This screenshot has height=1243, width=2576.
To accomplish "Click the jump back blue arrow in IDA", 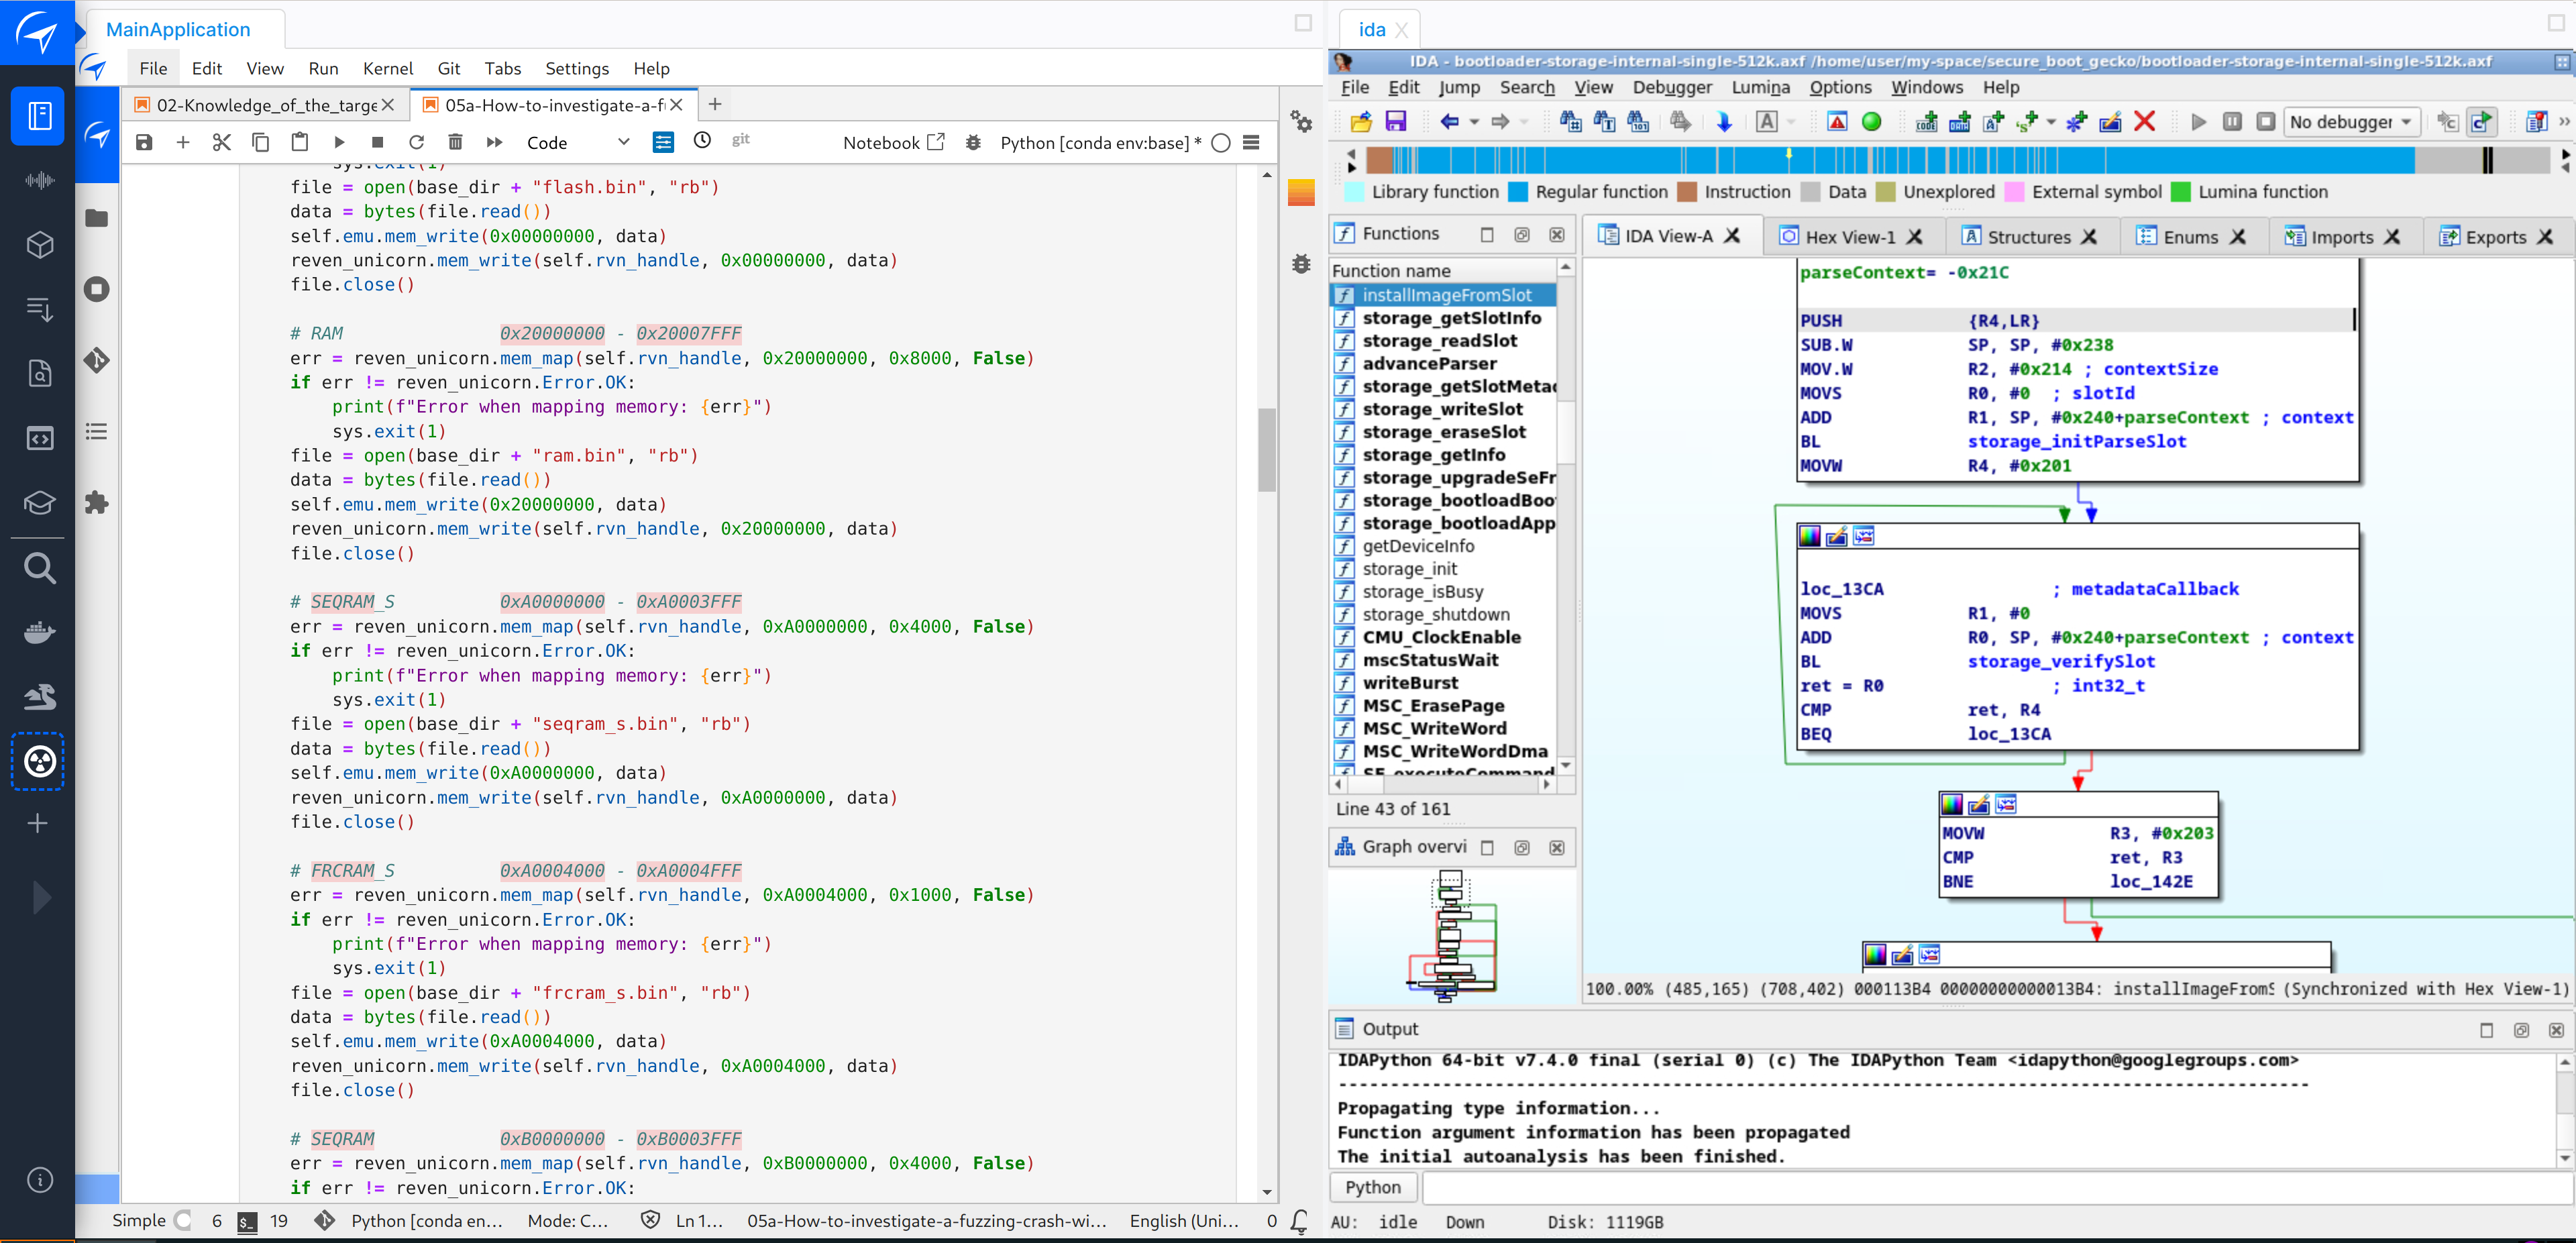I will point(1449,122).
